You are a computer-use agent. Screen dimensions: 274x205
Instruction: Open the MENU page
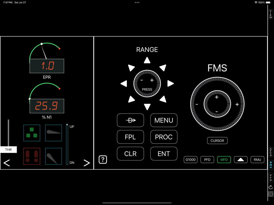pyautogui.click(x=164, y=120)
